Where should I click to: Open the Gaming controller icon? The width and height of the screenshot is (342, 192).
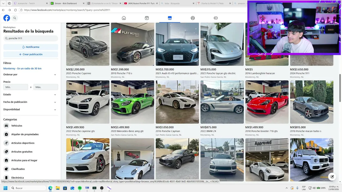216,18
